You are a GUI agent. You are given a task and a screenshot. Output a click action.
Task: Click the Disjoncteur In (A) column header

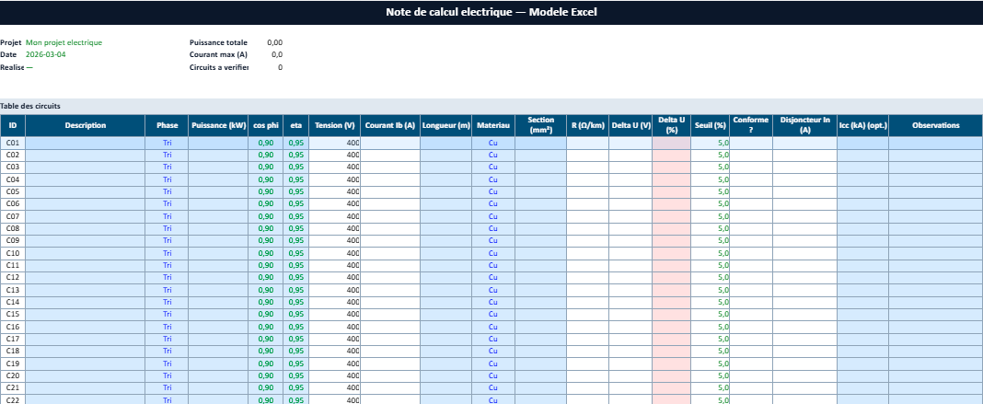pyautogui.click(x=804, y=125)
